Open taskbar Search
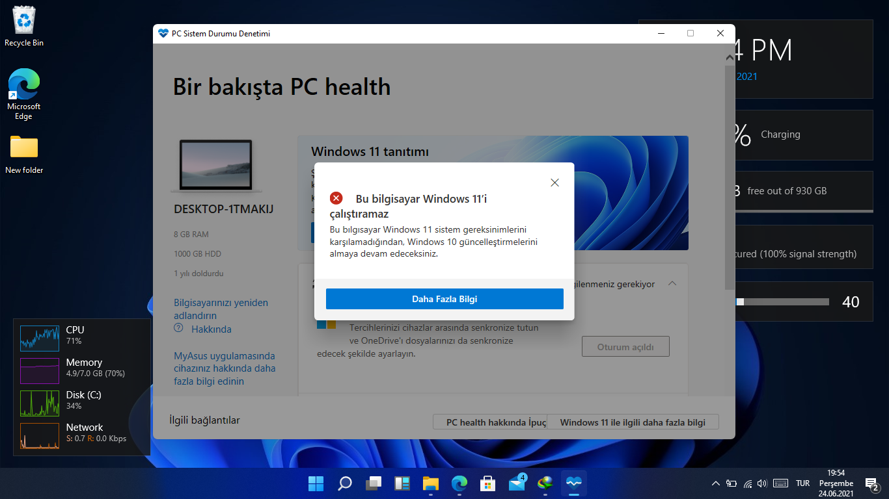Image resolution: width=889 pixels, height=499 pixels. pos(344,483)
